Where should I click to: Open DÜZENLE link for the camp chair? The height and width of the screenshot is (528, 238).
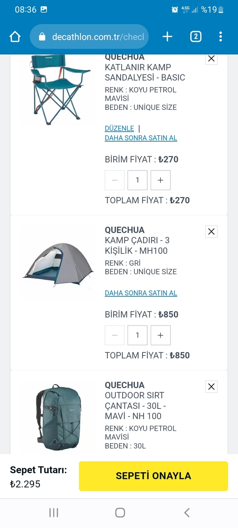[119, 128]
